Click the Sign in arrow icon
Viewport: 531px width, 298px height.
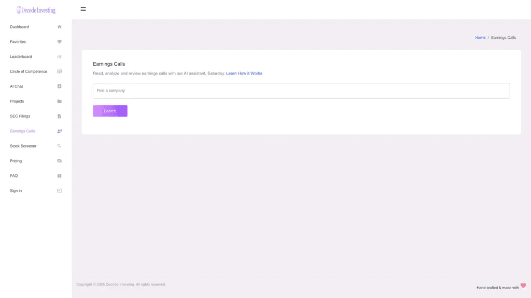(59, 190)
